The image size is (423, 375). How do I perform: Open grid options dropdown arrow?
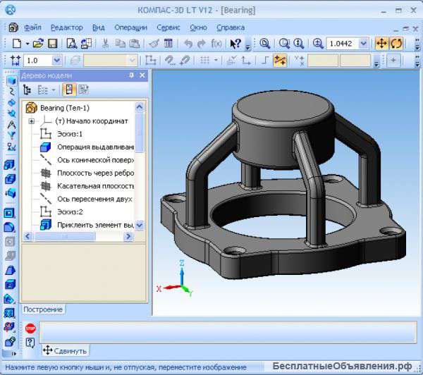pos(216,60)
